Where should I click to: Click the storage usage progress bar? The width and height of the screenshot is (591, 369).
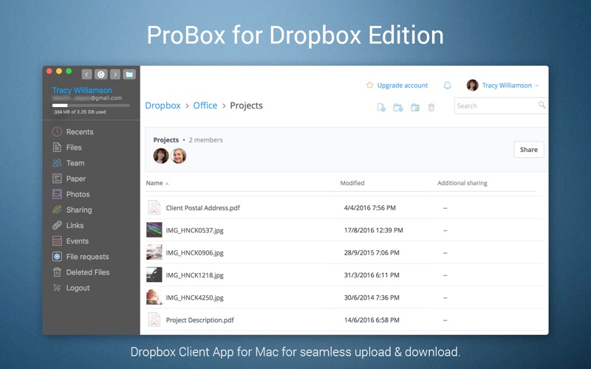tap(91, 106)
